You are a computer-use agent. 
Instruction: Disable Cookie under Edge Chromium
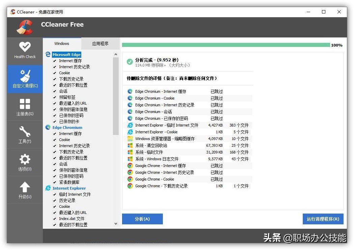click(x=55, y=140)
